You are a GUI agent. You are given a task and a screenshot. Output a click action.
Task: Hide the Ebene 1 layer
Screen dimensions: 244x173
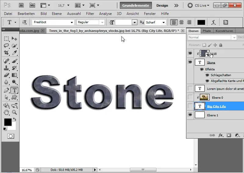(x=190, y=115)
